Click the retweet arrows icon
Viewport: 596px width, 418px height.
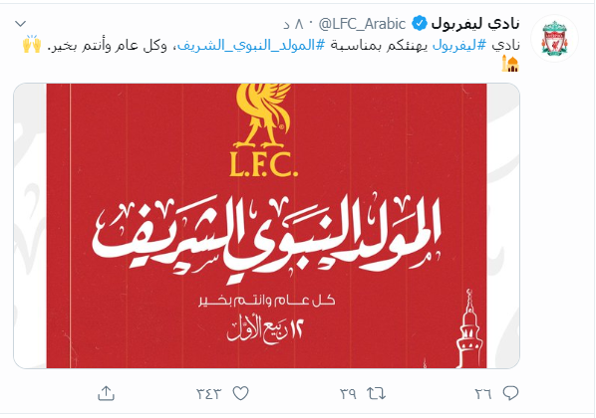pos(377,393)
